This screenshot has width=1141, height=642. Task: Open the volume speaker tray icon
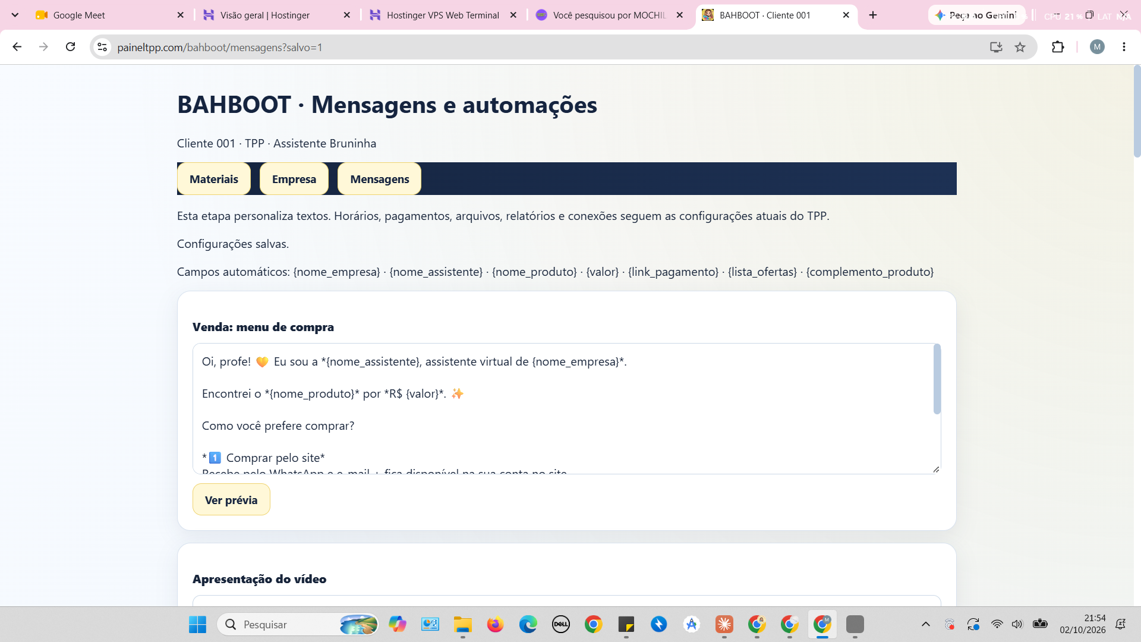coord(1017,624)
